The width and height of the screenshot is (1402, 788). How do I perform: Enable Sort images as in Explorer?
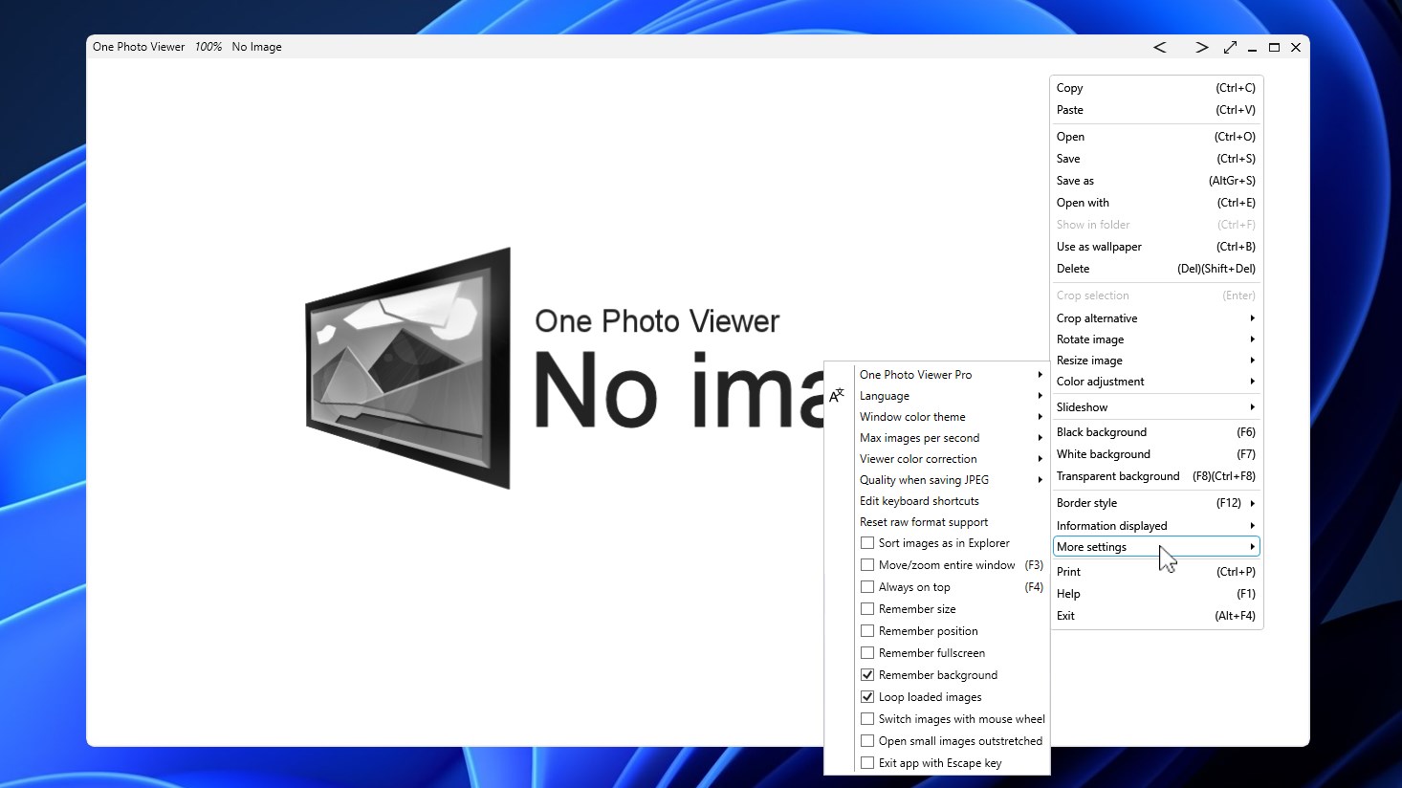(x=867, y=542)
